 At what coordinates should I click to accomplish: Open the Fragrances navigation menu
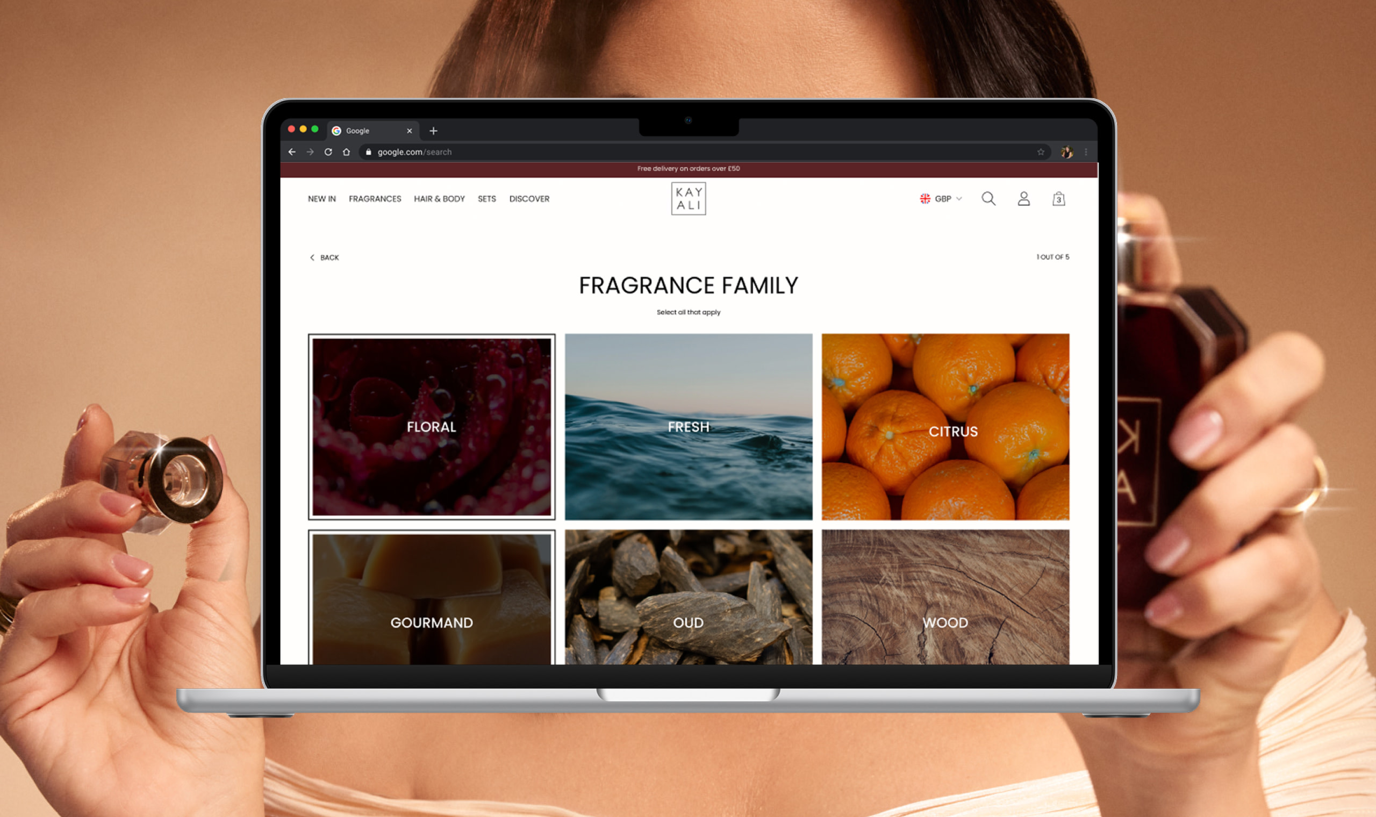[375, 199]
